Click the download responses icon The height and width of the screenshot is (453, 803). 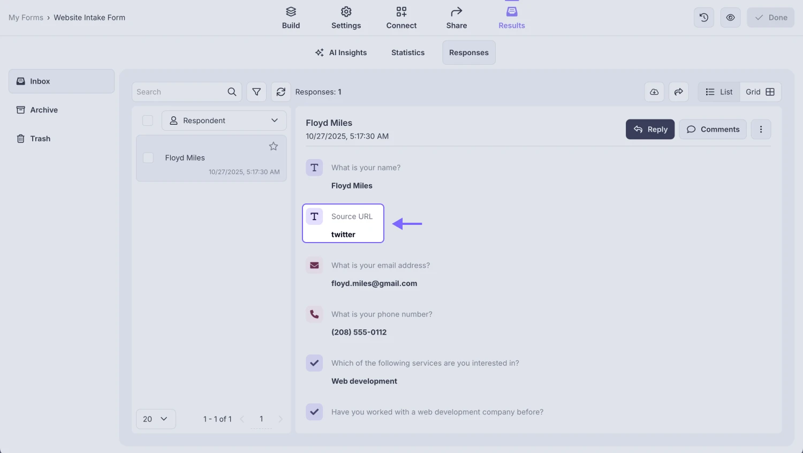pyautogui.click(x=654, y=92)
